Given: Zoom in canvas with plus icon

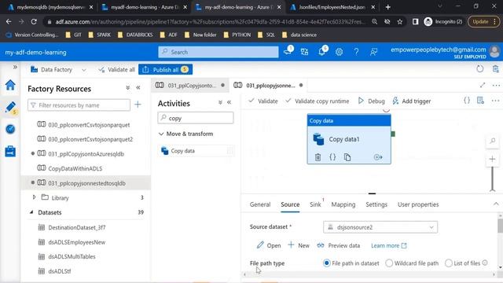Looking at the screenshot, I should point(493,159).
